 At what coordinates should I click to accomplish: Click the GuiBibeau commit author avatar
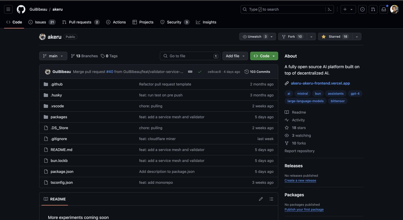coord(48,72)
